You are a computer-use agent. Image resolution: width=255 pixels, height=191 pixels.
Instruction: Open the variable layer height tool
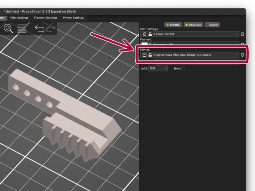coord(22,29)
